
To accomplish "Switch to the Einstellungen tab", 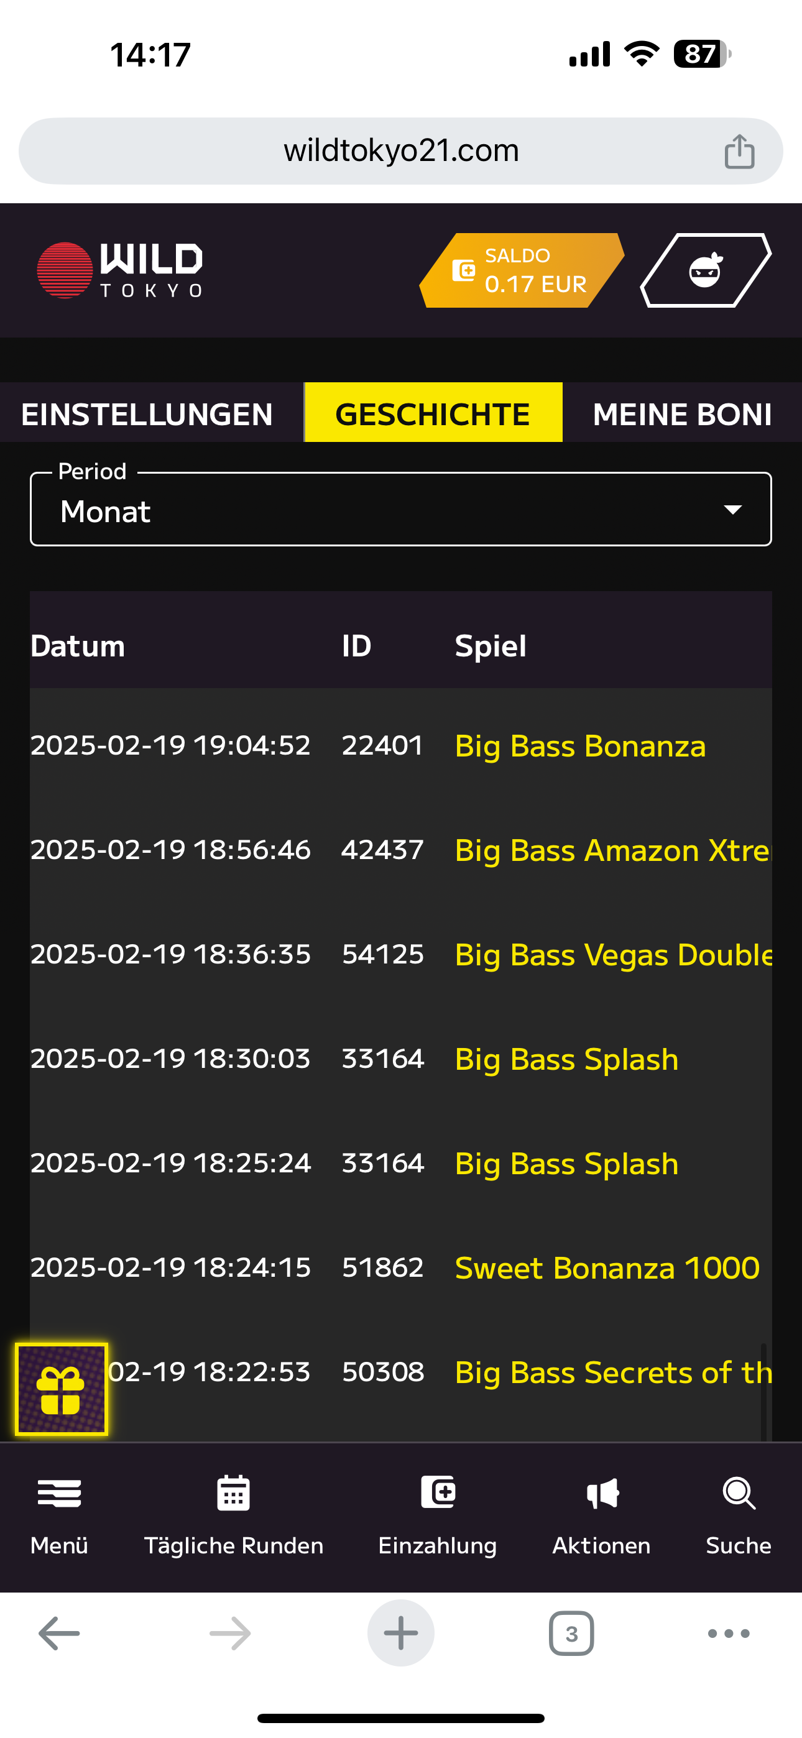I will point(147,413).
